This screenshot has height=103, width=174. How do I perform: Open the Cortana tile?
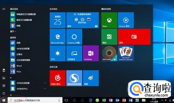tap(74, 37)
